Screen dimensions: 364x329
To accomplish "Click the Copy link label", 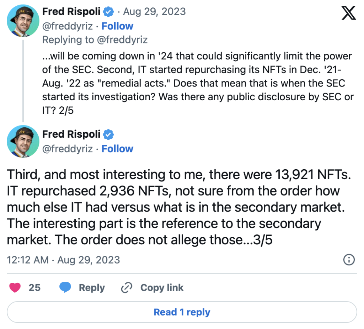I will [x=162, y=287].
